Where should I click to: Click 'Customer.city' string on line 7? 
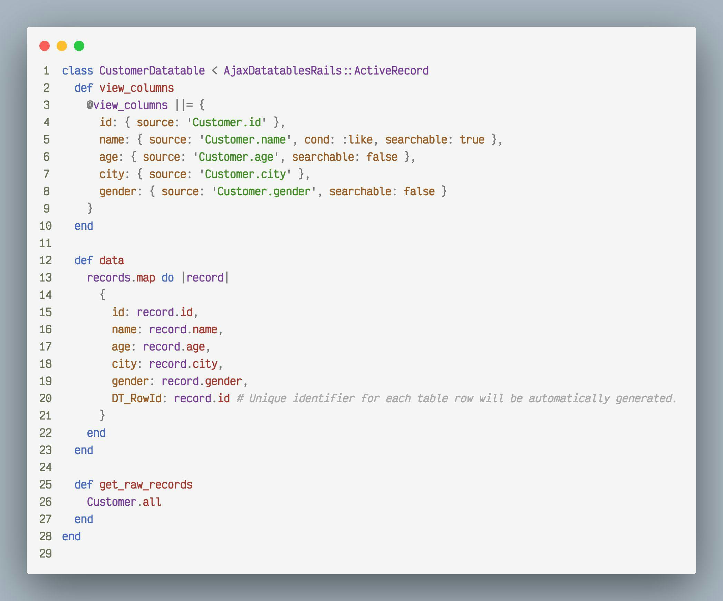pos(245,174)
